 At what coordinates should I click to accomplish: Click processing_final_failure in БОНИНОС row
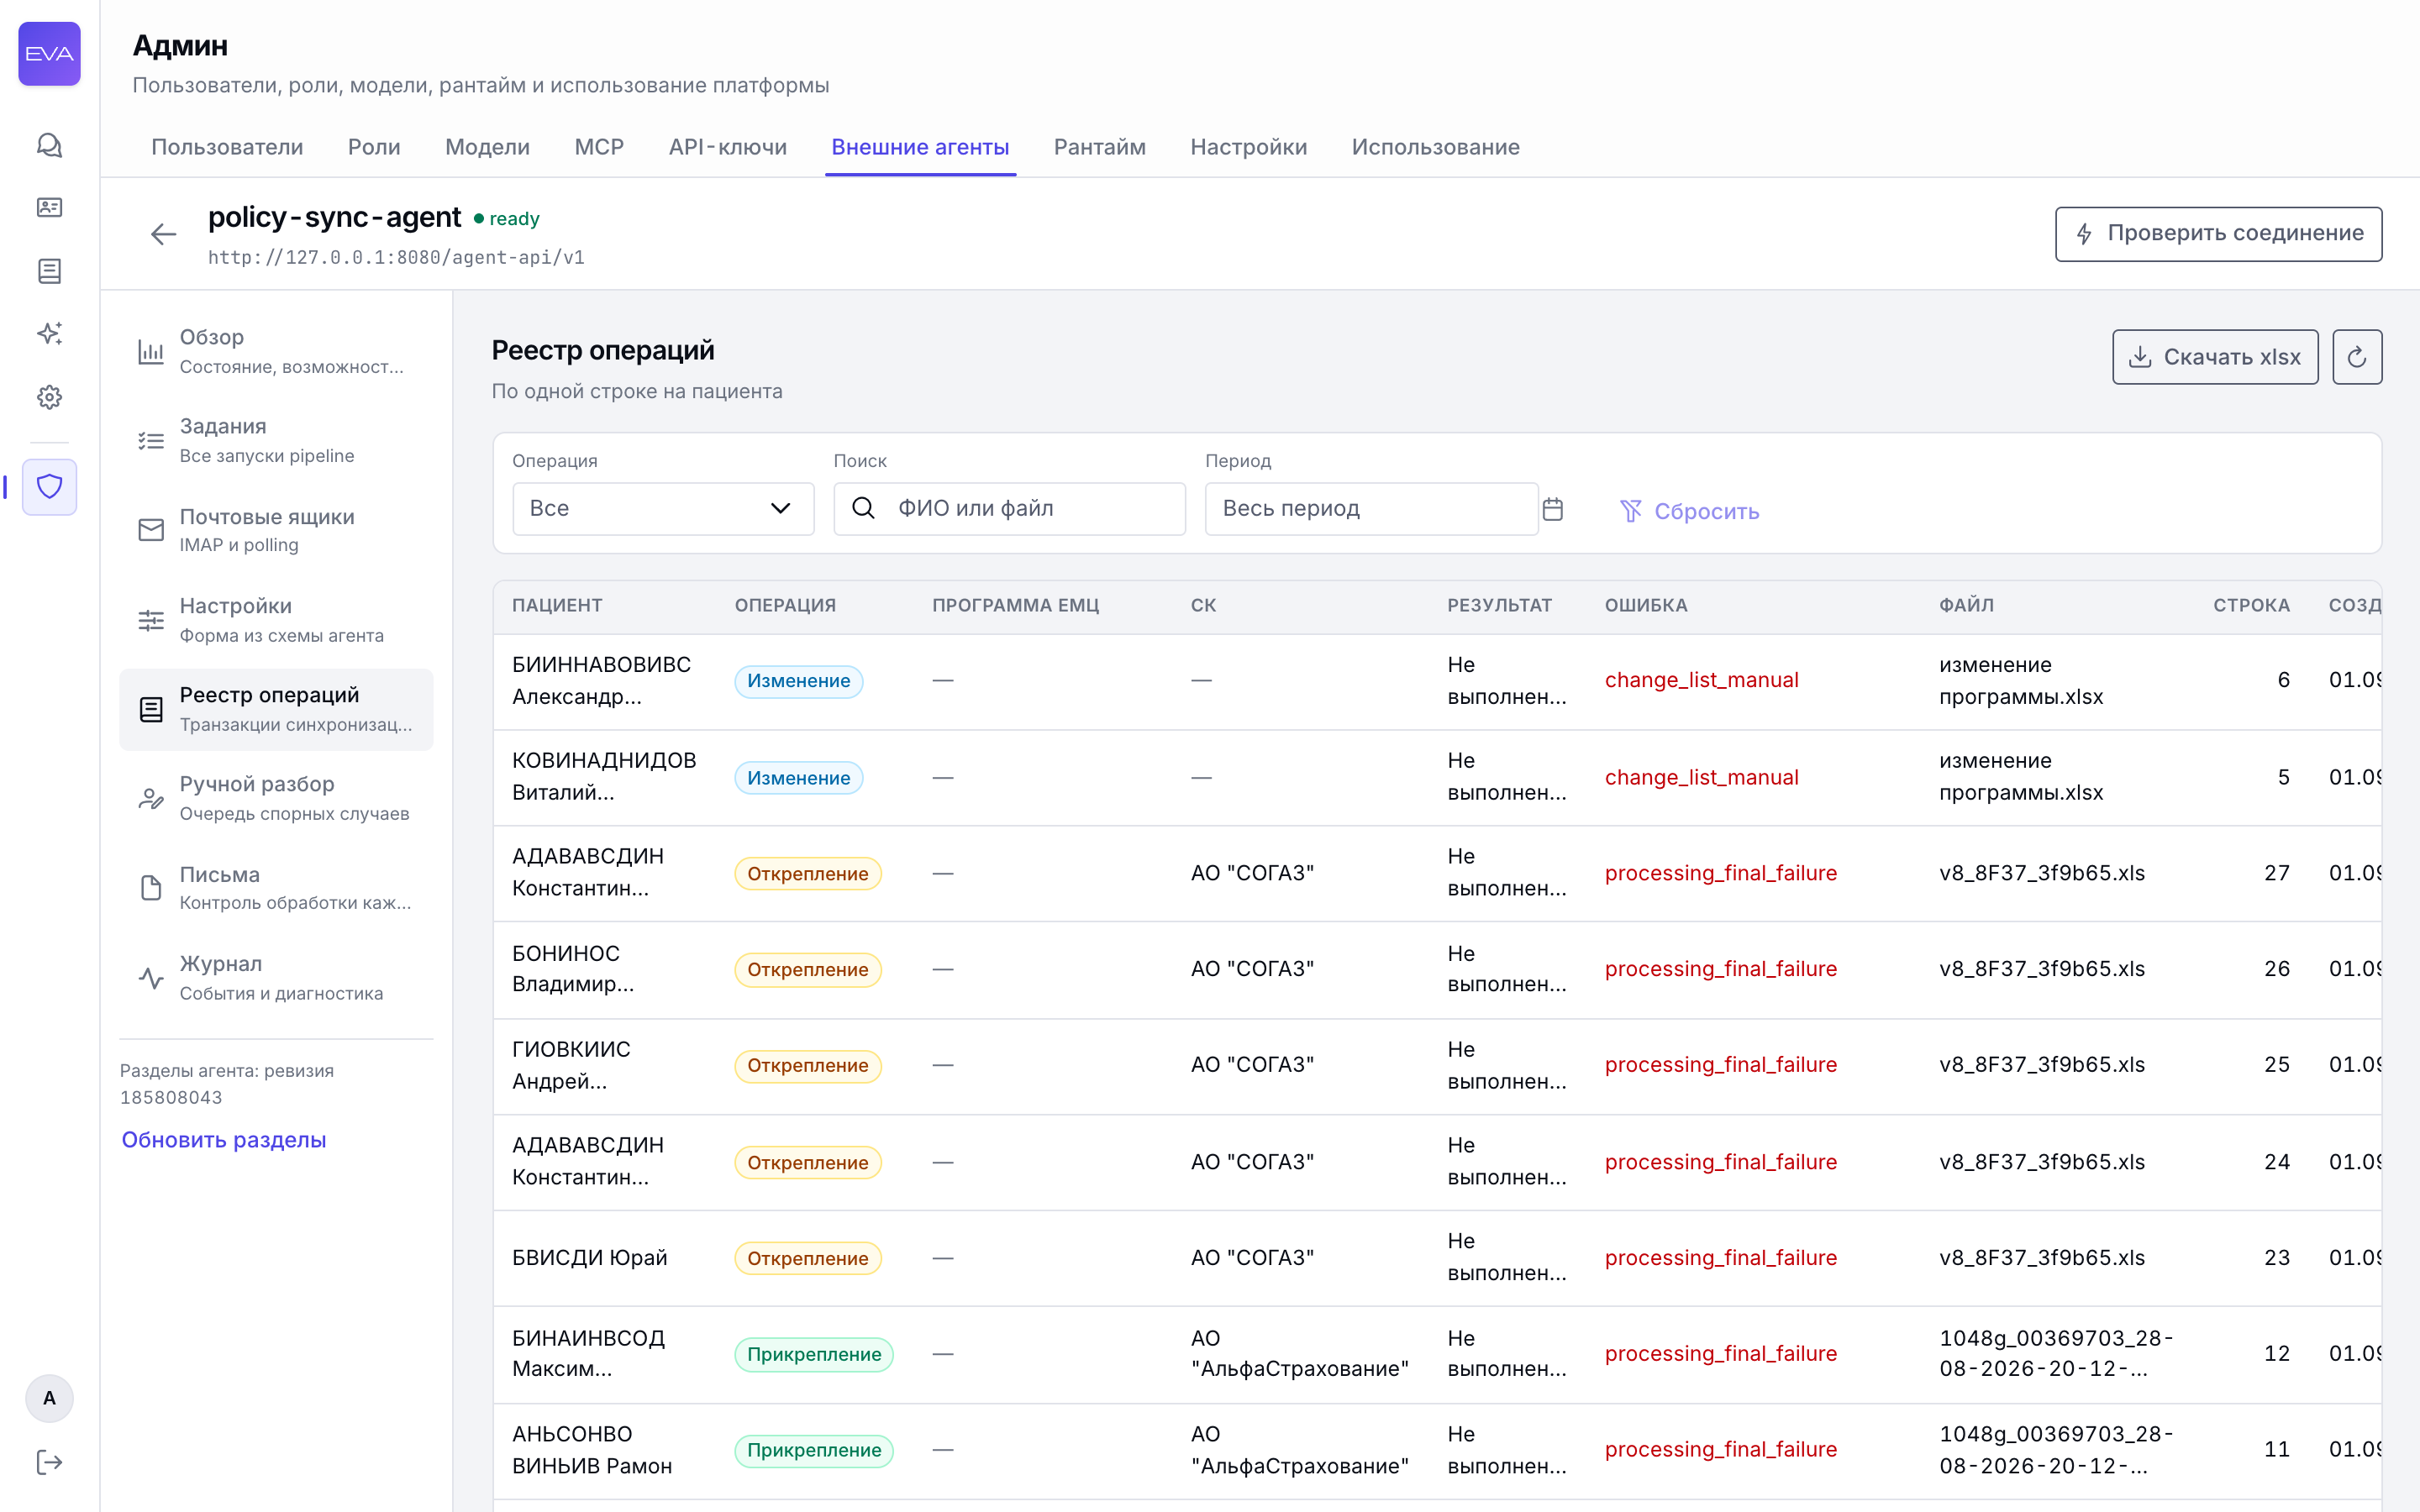tap(1720, 969)
